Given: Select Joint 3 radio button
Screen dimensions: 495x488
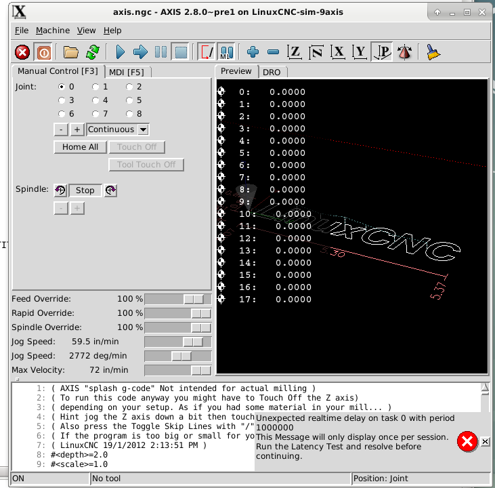Looking at the screenshot, I should click(x=62, y=100).
